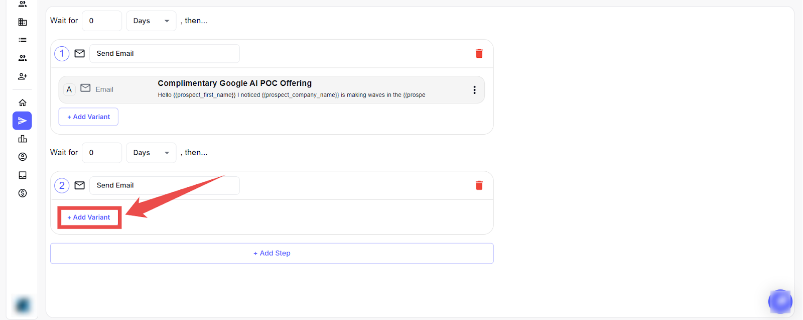Open three-dot menu for email variant A
The height and width of the screenshot is (320, 803).
point(474,90)
